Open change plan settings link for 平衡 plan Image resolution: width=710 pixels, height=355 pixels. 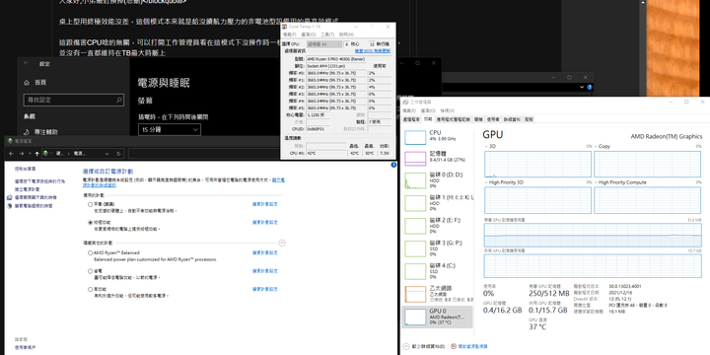click(x=265, y=204)
